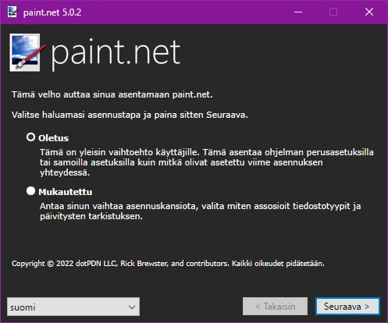Select the Mukautettu radio button
388x323 pixels.
click(30, 191)
